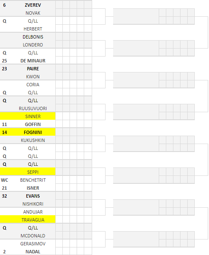Click the first score box for ZVEREV
The width and height of the screenshot is (209, 255).
pyautogui.click(x=59, y=5)
